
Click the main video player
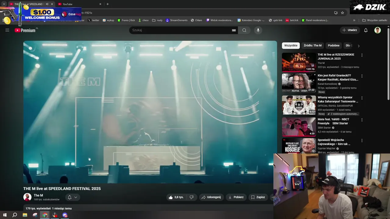pyautogui.click(x=150, y=112)
